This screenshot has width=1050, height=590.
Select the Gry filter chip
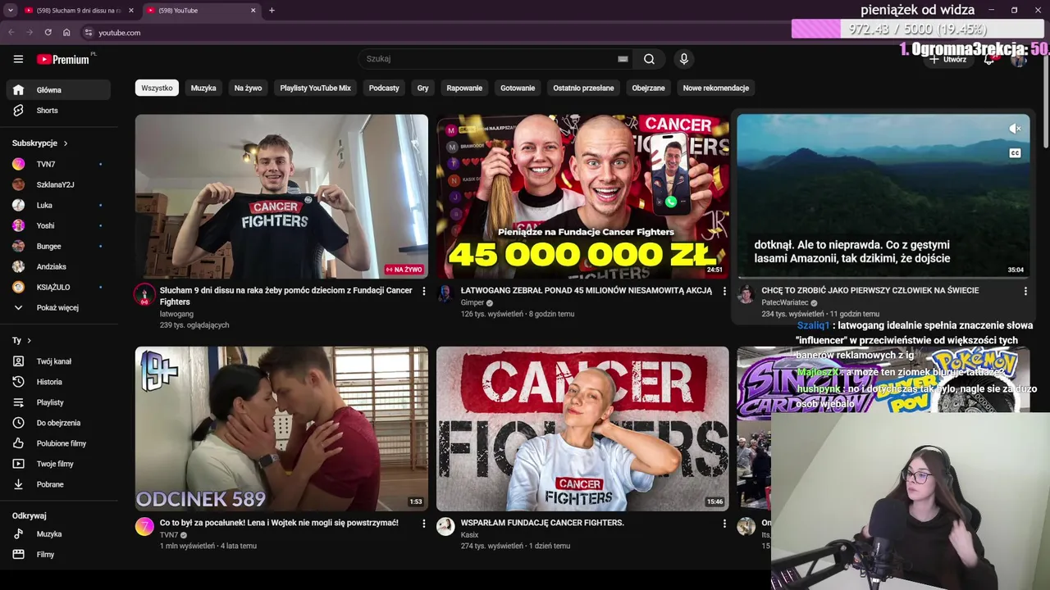422,88
